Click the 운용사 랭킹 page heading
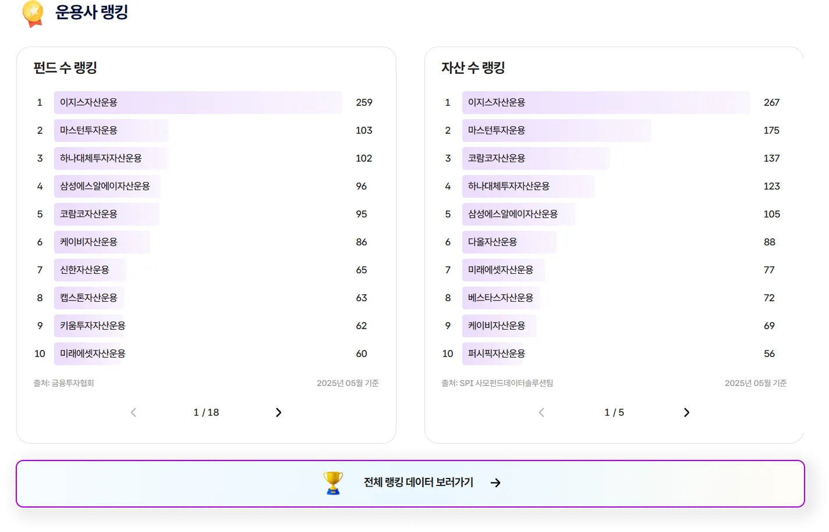829x532 pixels. pos(91,12)
